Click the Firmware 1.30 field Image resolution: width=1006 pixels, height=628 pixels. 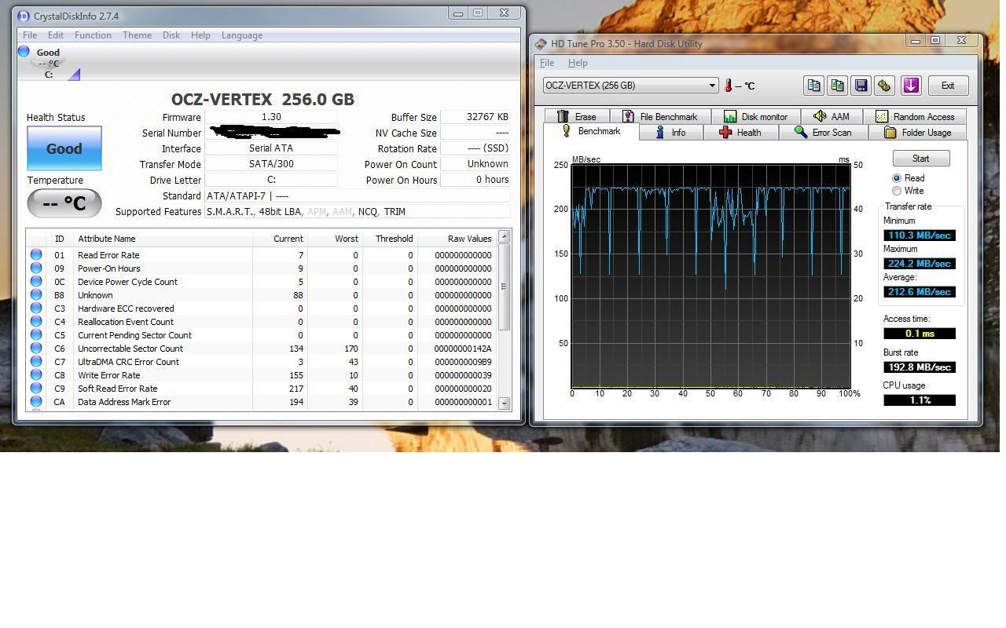(271, 117)
